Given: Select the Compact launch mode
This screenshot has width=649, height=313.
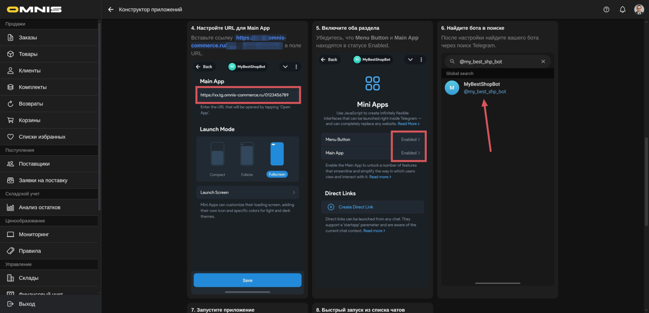Looking at the screenshot, I should 217,156.
